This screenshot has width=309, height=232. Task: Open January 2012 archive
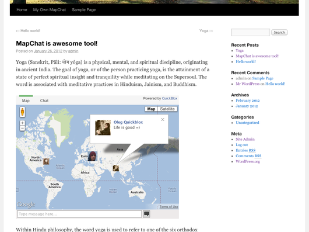247,106
